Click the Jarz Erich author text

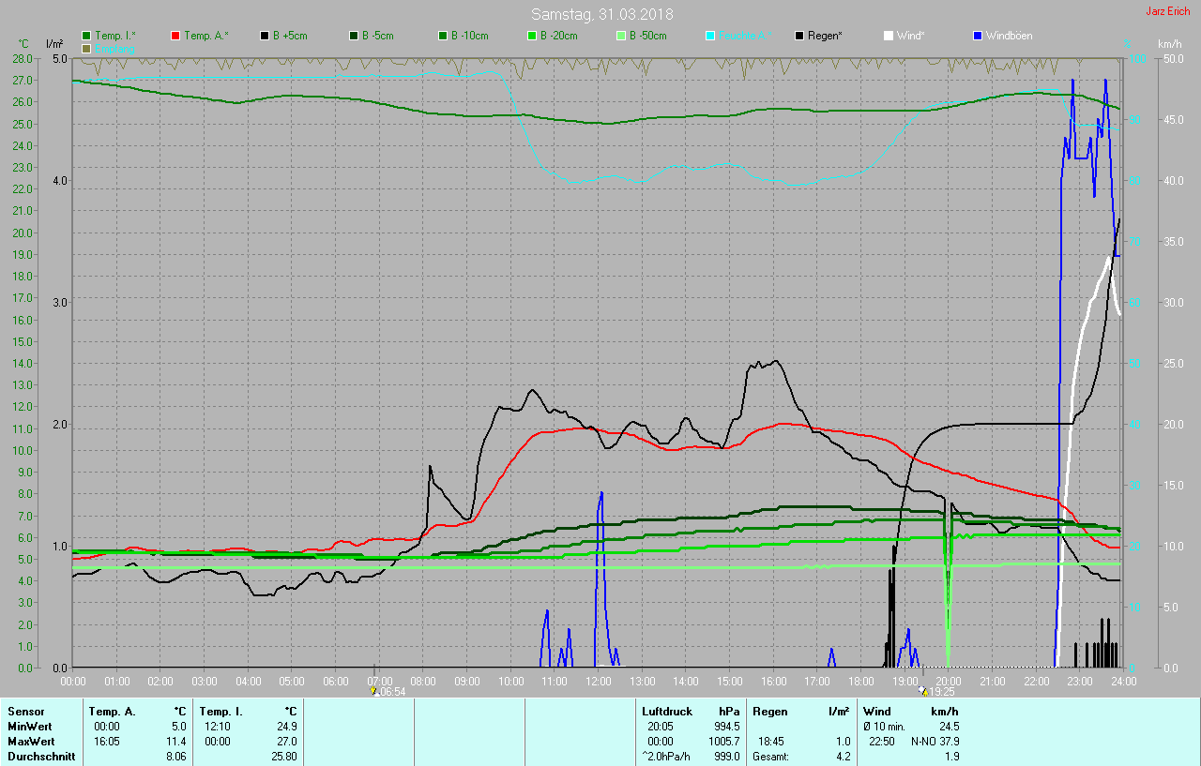point(1168,12)
